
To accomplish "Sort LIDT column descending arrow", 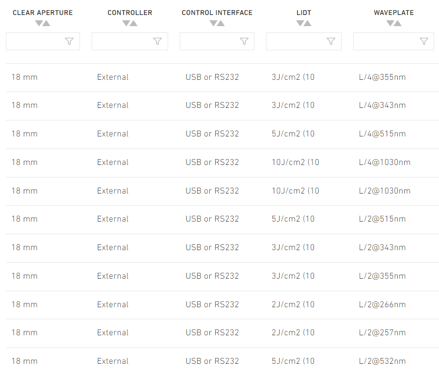I will coord(300,23).
